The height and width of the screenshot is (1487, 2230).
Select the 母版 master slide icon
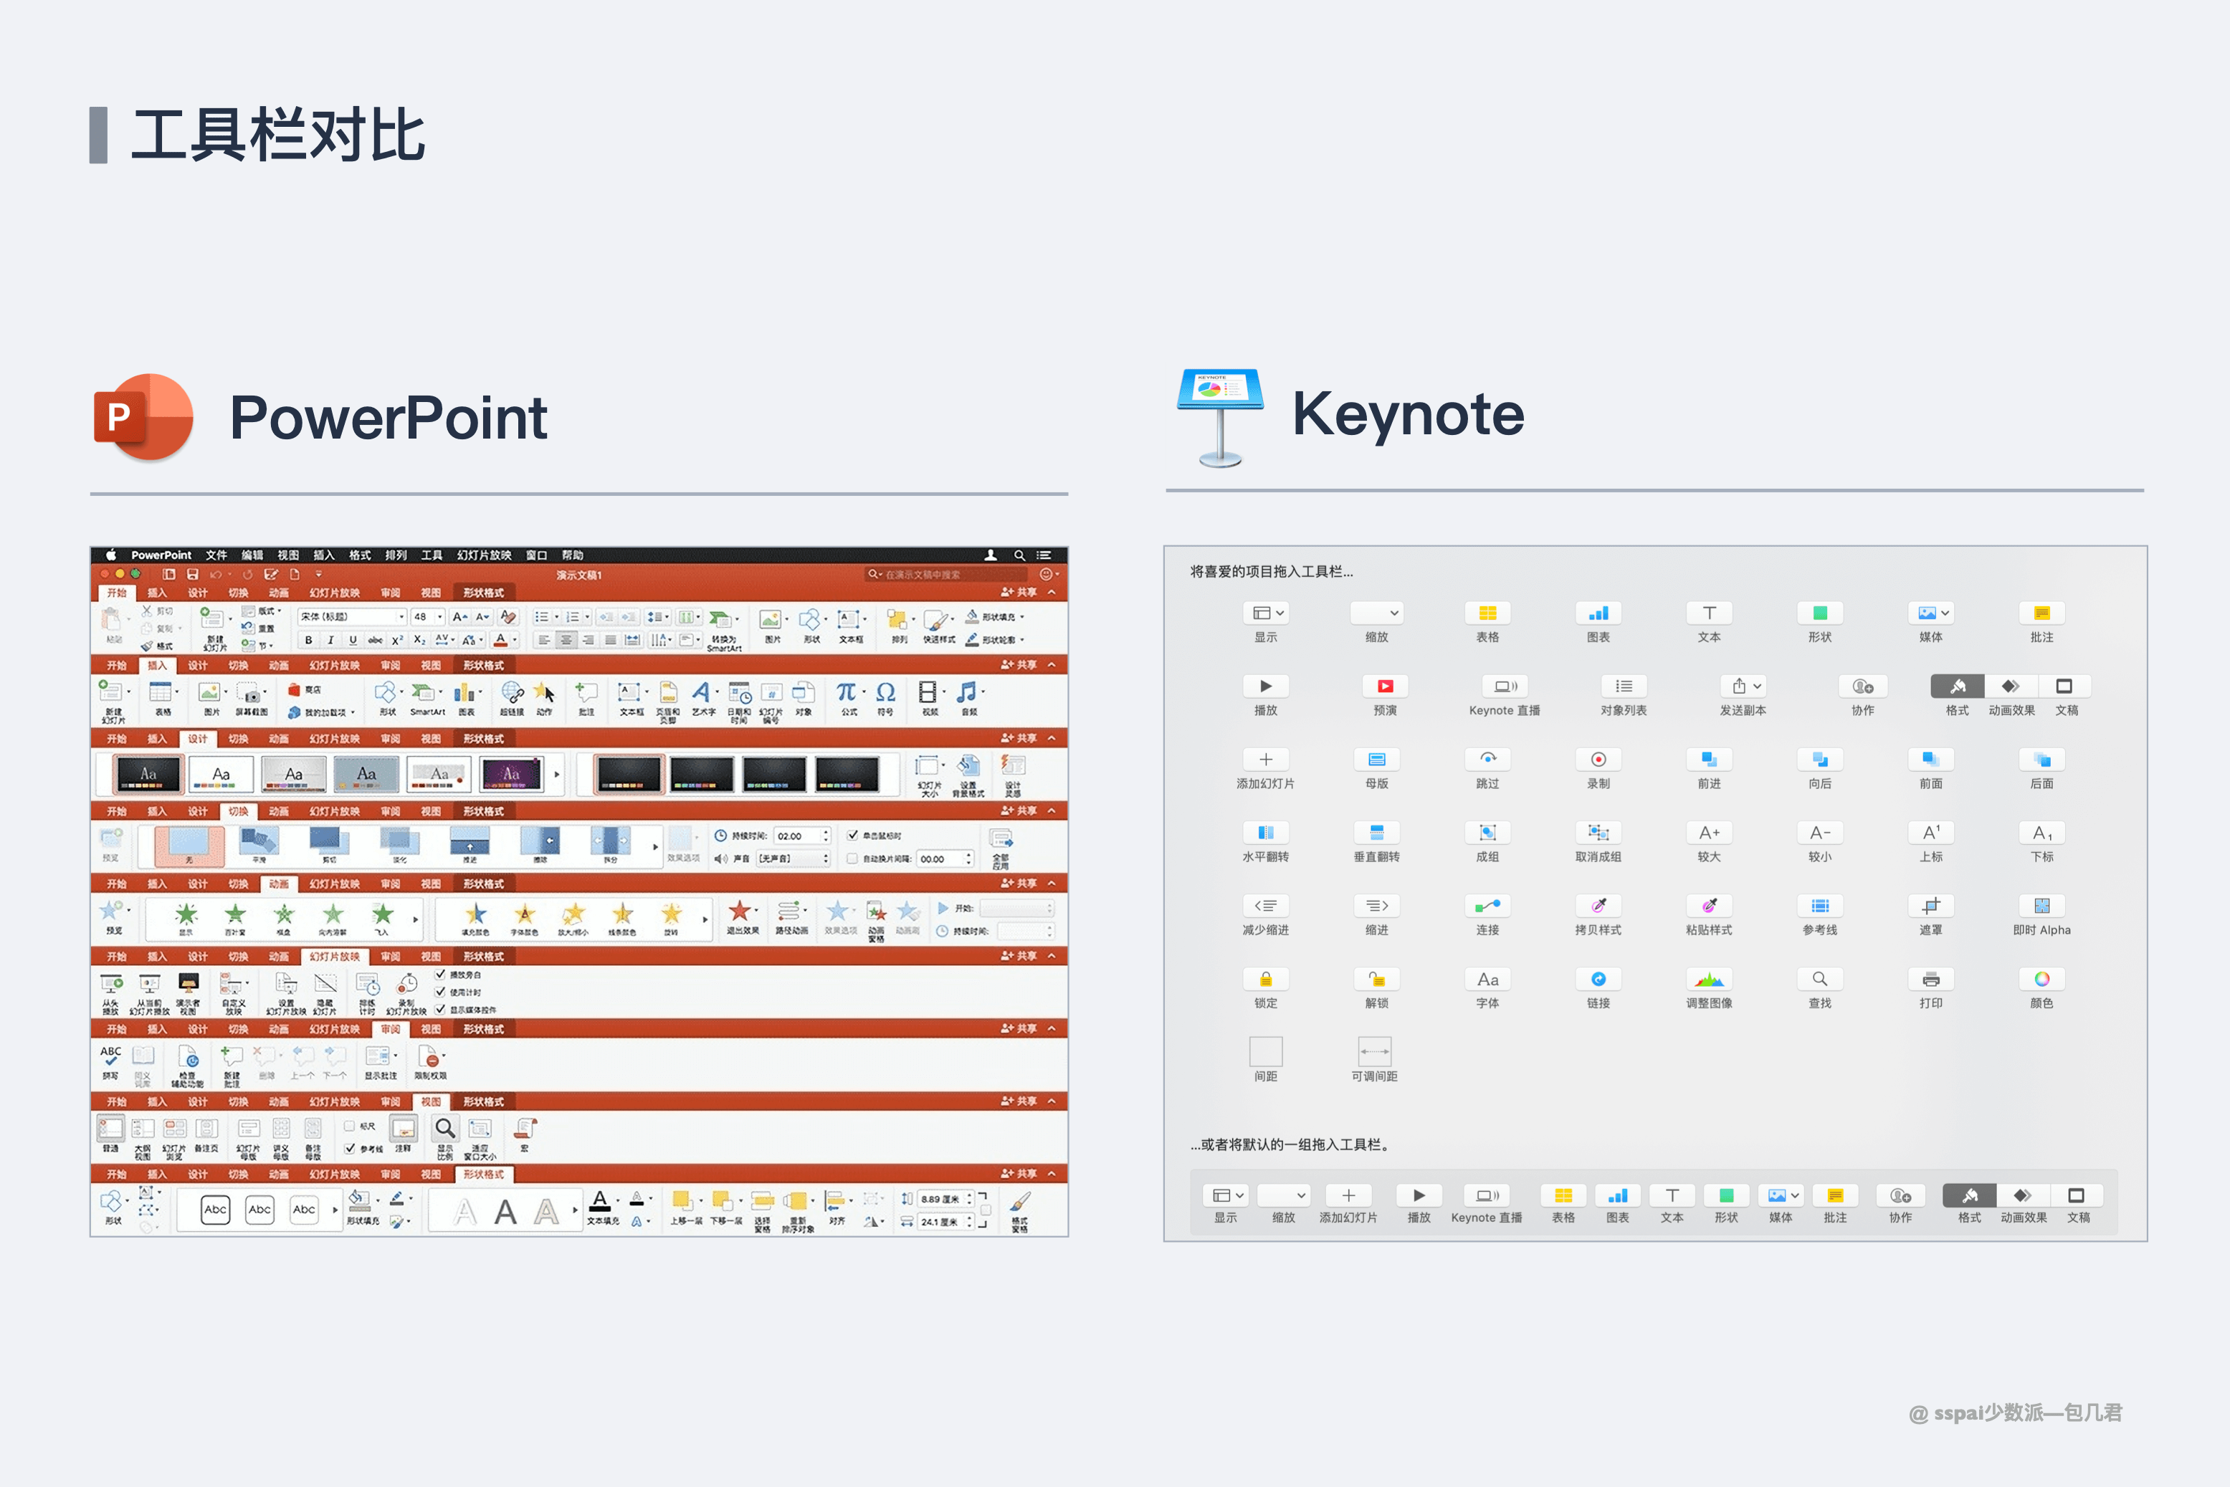pos(1376,759)
